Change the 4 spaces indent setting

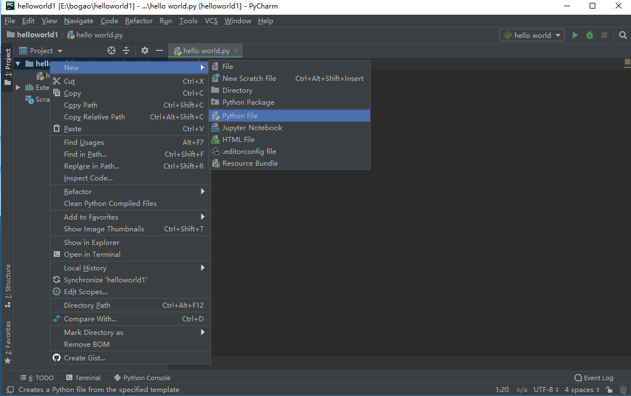coord(582,390)
